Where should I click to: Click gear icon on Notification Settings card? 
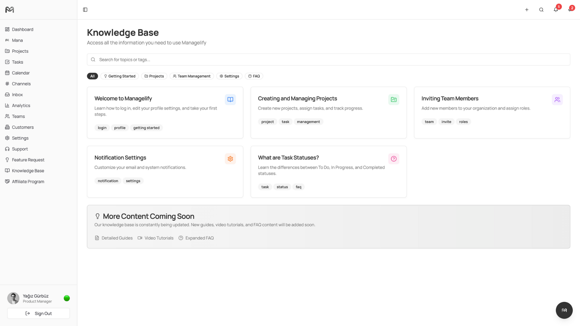(230, 159)
